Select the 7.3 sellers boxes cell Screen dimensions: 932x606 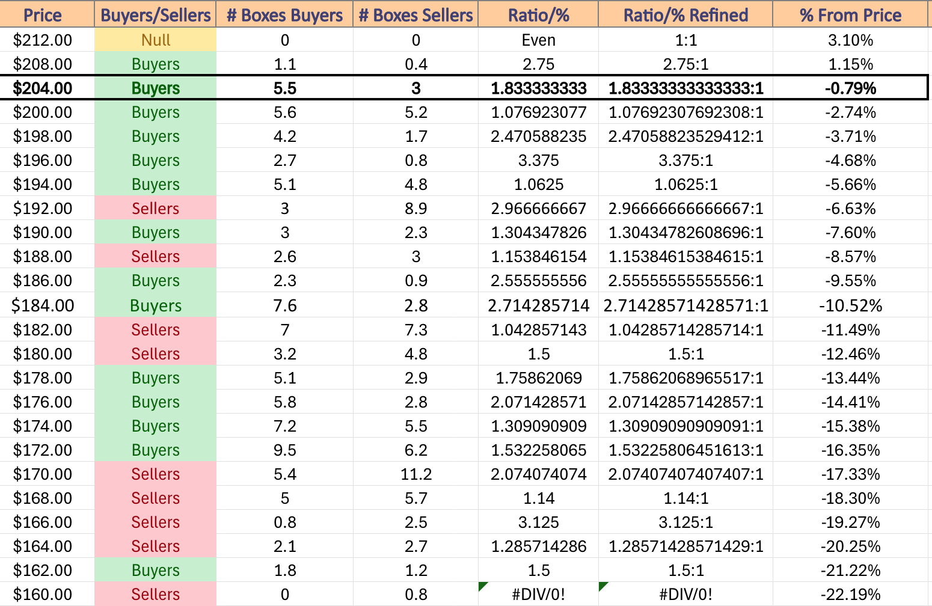click(415, 329)
